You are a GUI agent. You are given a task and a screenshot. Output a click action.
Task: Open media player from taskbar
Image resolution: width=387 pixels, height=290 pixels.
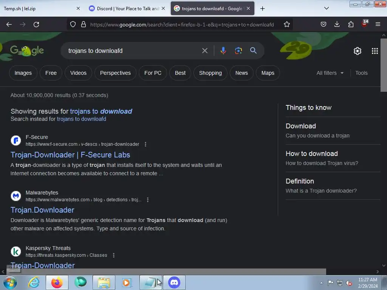(127, 282)
